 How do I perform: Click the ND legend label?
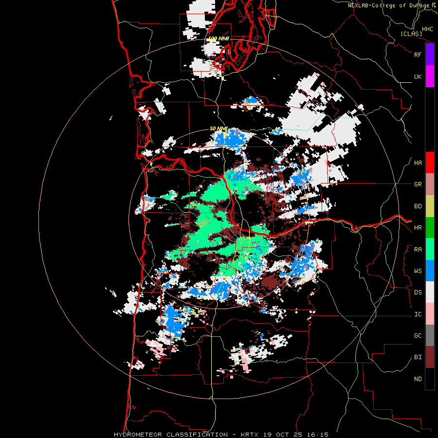(418, 379)
